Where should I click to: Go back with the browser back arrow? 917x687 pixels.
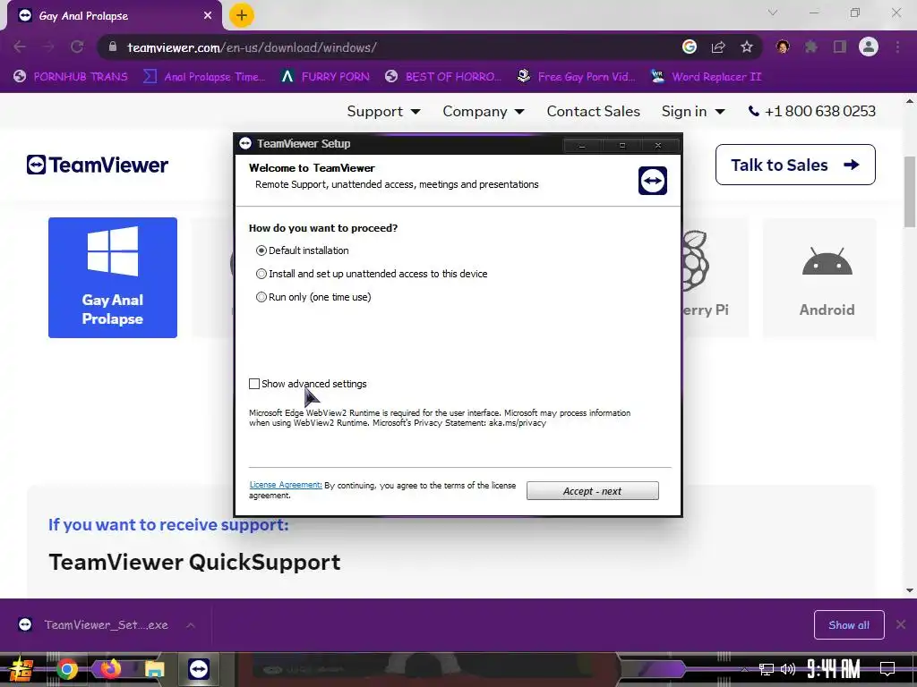[20, 47]
